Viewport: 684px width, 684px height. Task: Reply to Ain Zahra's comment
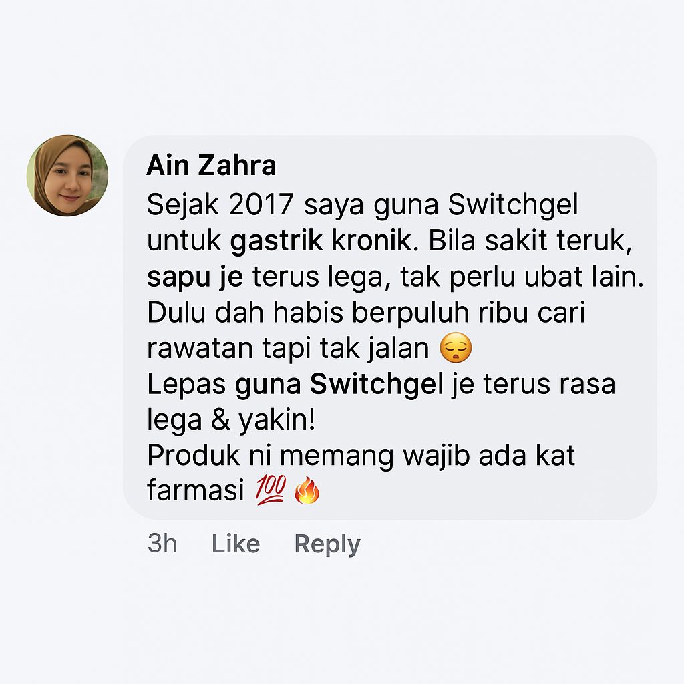pos(327,545)
